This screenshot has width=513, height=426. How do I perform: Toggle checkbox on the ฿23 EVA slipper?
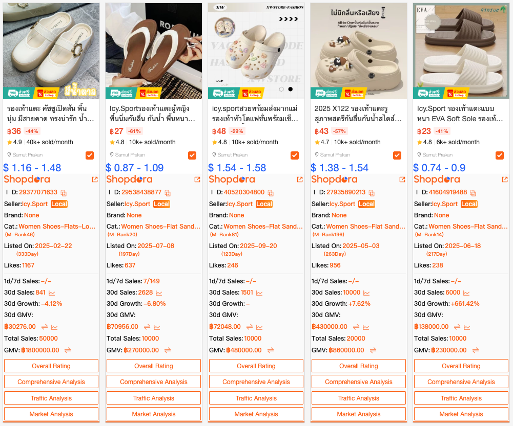pos(500,155)
